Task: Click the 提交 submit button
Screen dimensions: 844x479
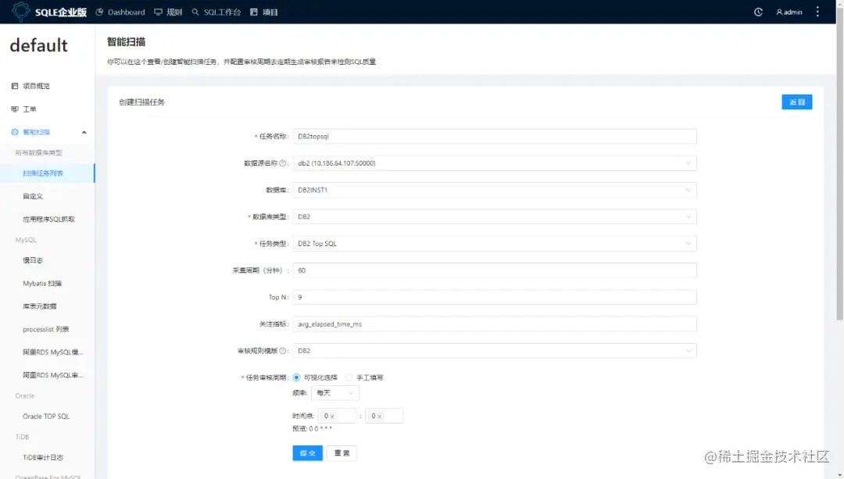Action: 306,452
